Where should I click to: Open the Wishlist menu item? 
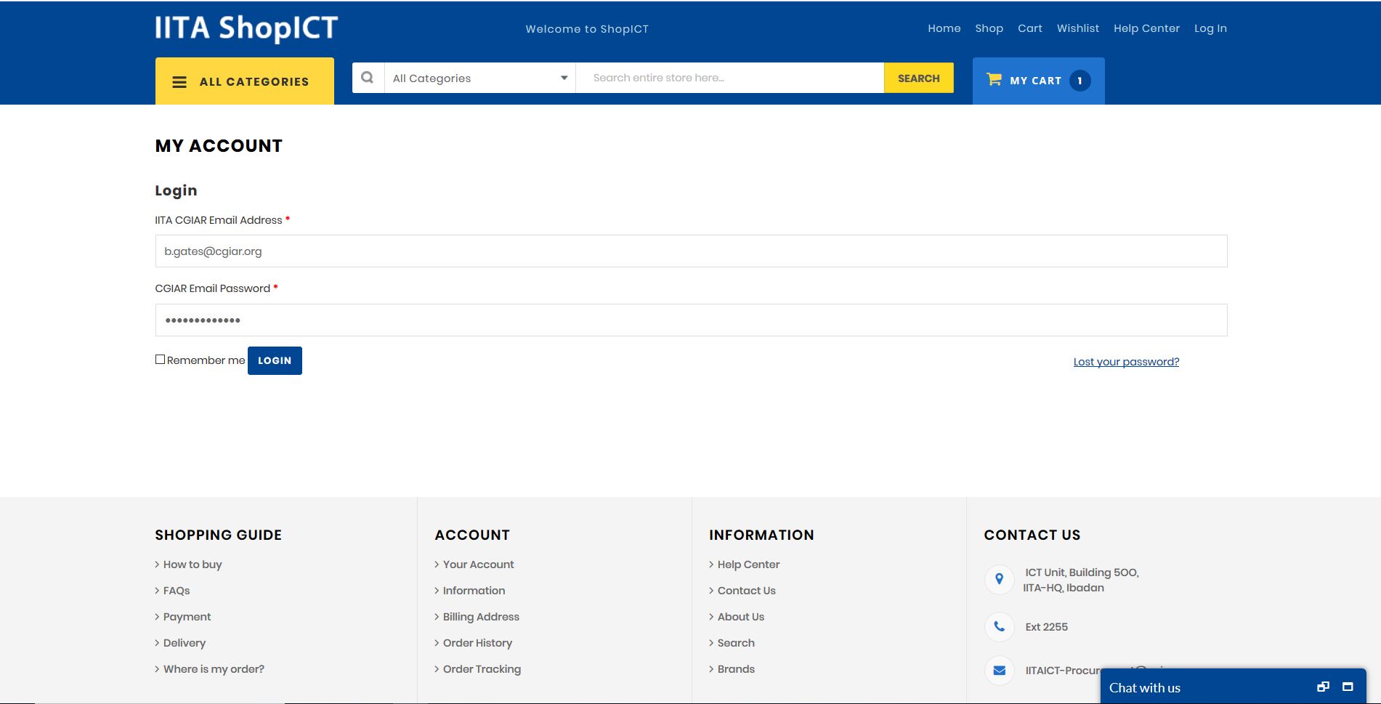point(1077,28)
